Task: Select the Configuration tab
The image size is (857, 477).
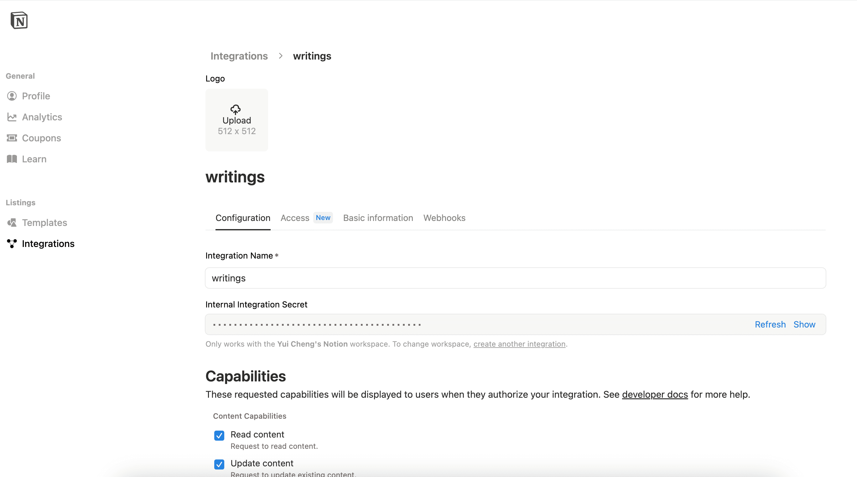Action: [x=243, y=218]
